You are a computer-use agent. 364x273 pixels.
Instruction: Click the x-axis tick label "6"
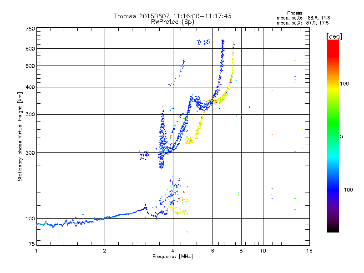[x=212, y=251]
